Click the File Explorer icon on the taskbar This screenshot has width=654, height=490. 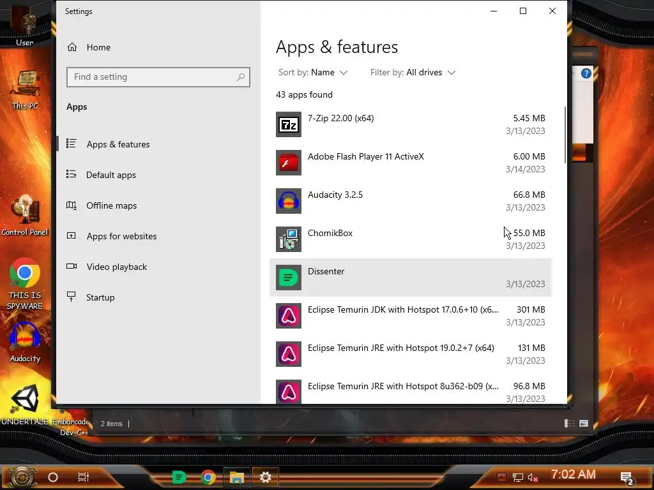[x=237, y=477]
